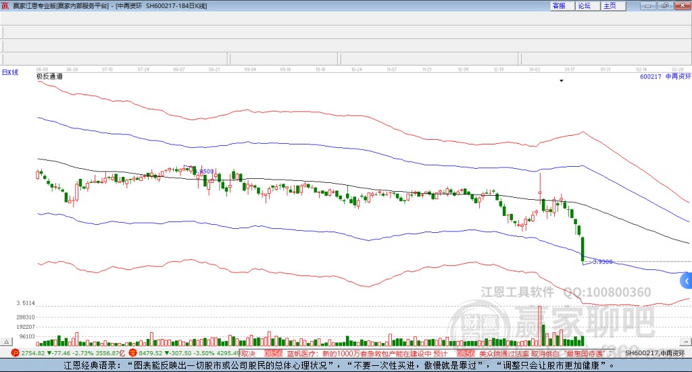Select the 日K线 chart period label
Image resolution: width=692 pixels, height=372 pixels.
[x=10, y=72]
